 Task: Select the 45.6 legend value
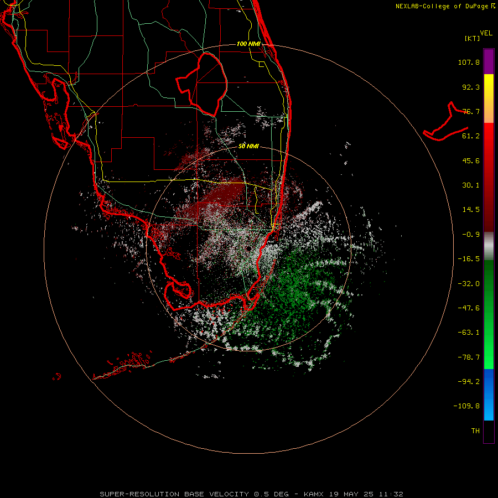pos(471,160)
